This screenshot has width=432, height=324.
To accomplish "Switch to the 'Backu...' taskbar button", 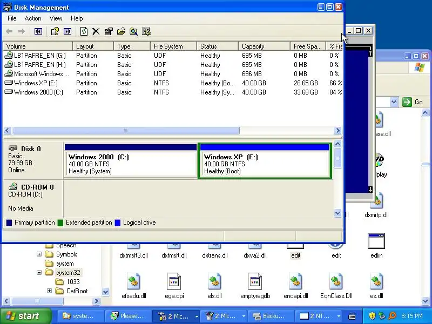I will coord(271,316).
